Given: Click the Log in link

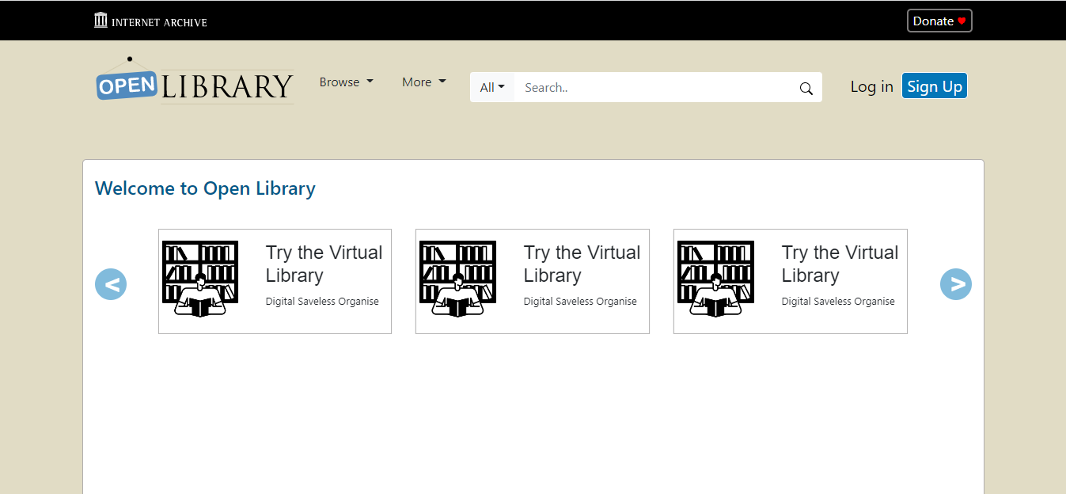Looking at the screenshot, I should point(871,86).
